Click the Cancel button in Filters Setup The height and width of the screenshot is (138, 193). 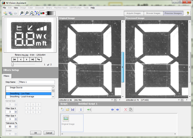[x=49, y=133]
